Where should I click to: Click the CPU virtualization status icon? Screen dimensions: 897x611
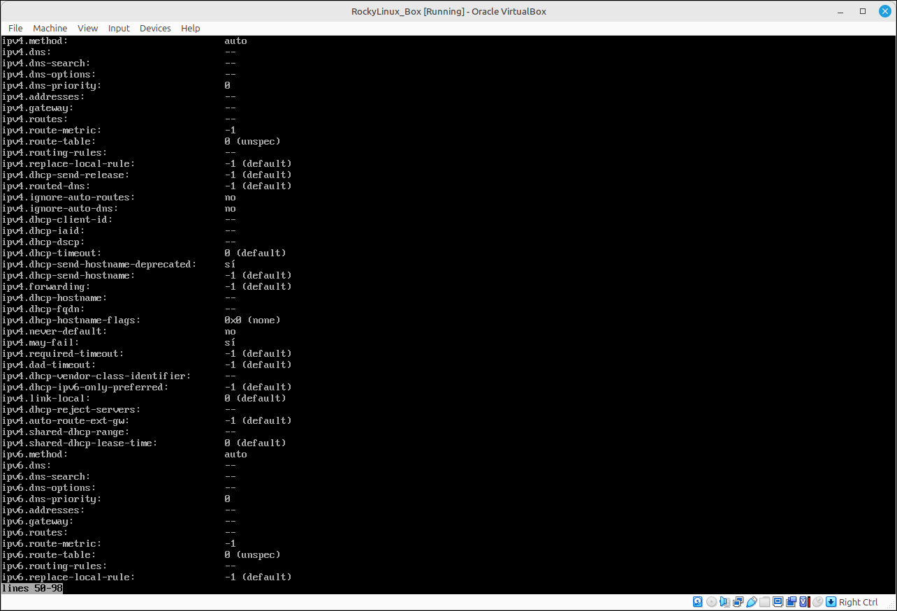pyautogui.click(x=804, y=602)
